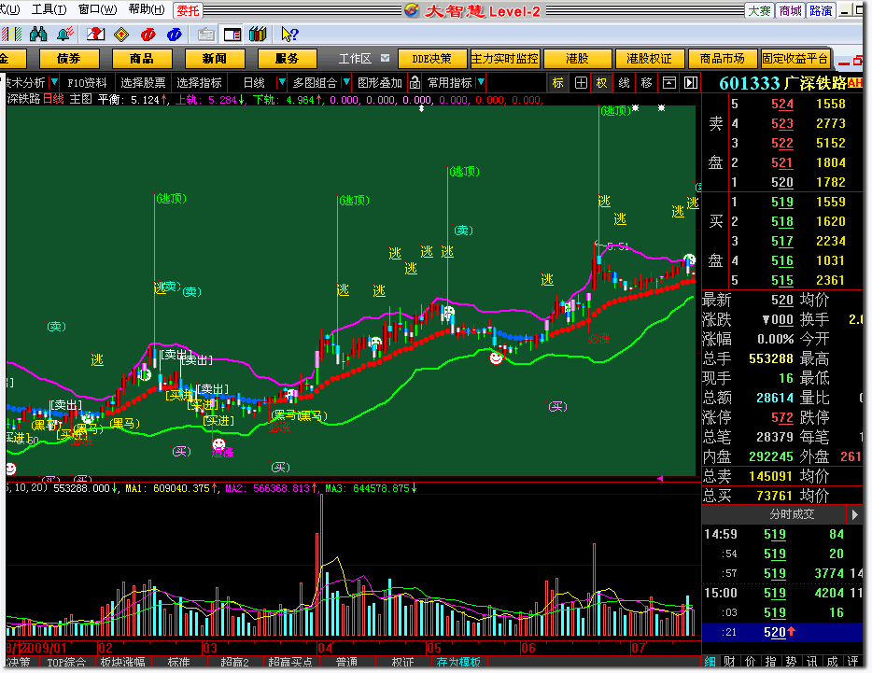The width and height of the screenshot is (872, 673).
Task: Toggle the 权 rights adjustment button
Action: pyautogui.click(x=602, y=83)
